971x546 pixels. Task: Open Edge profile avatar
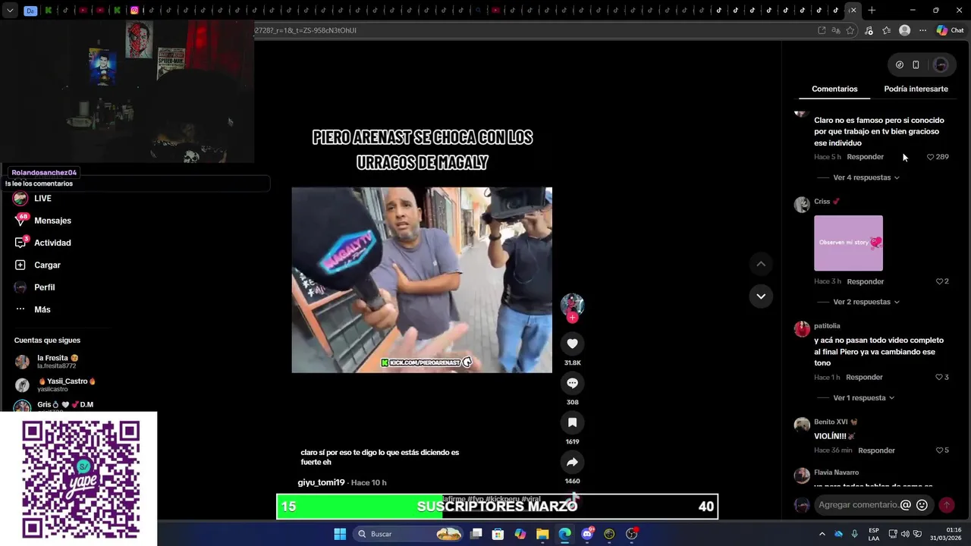904,30
